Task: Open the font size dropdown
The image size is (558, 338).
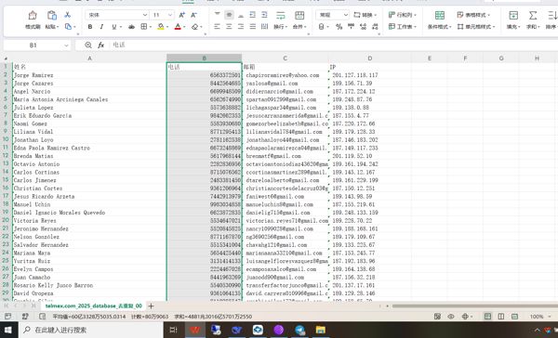Action: 170,15
